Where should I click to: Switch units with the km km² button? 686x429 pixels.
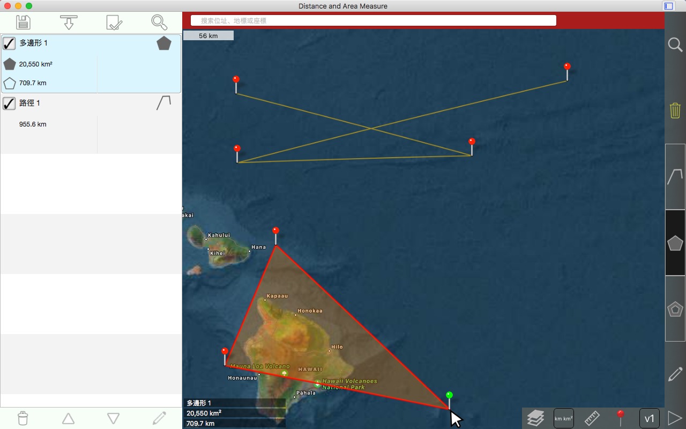pos(563,418)
